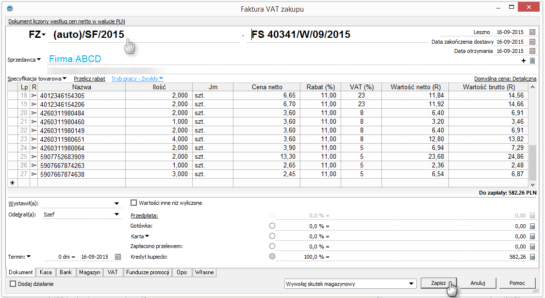Click wrench icon of row 25
The image size is (545, 298).
[33, 156]
